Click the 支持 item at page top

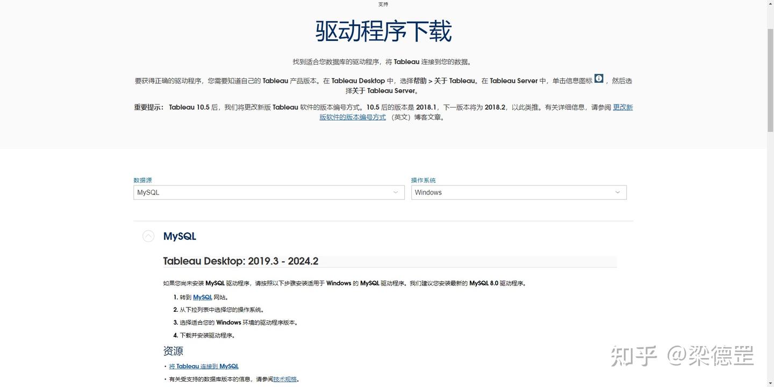(x=383, y=4)
